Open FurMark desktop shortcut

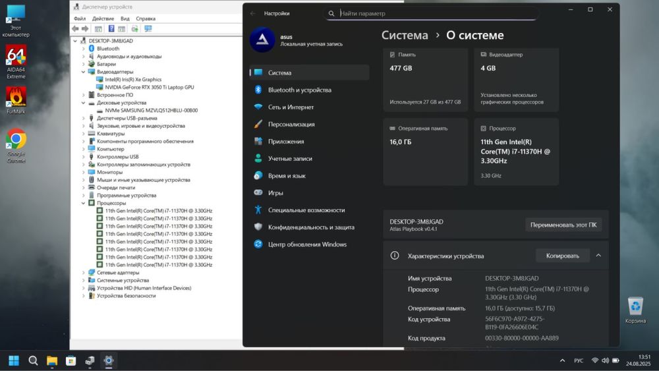pyautogui.click(x=16, y=100)
